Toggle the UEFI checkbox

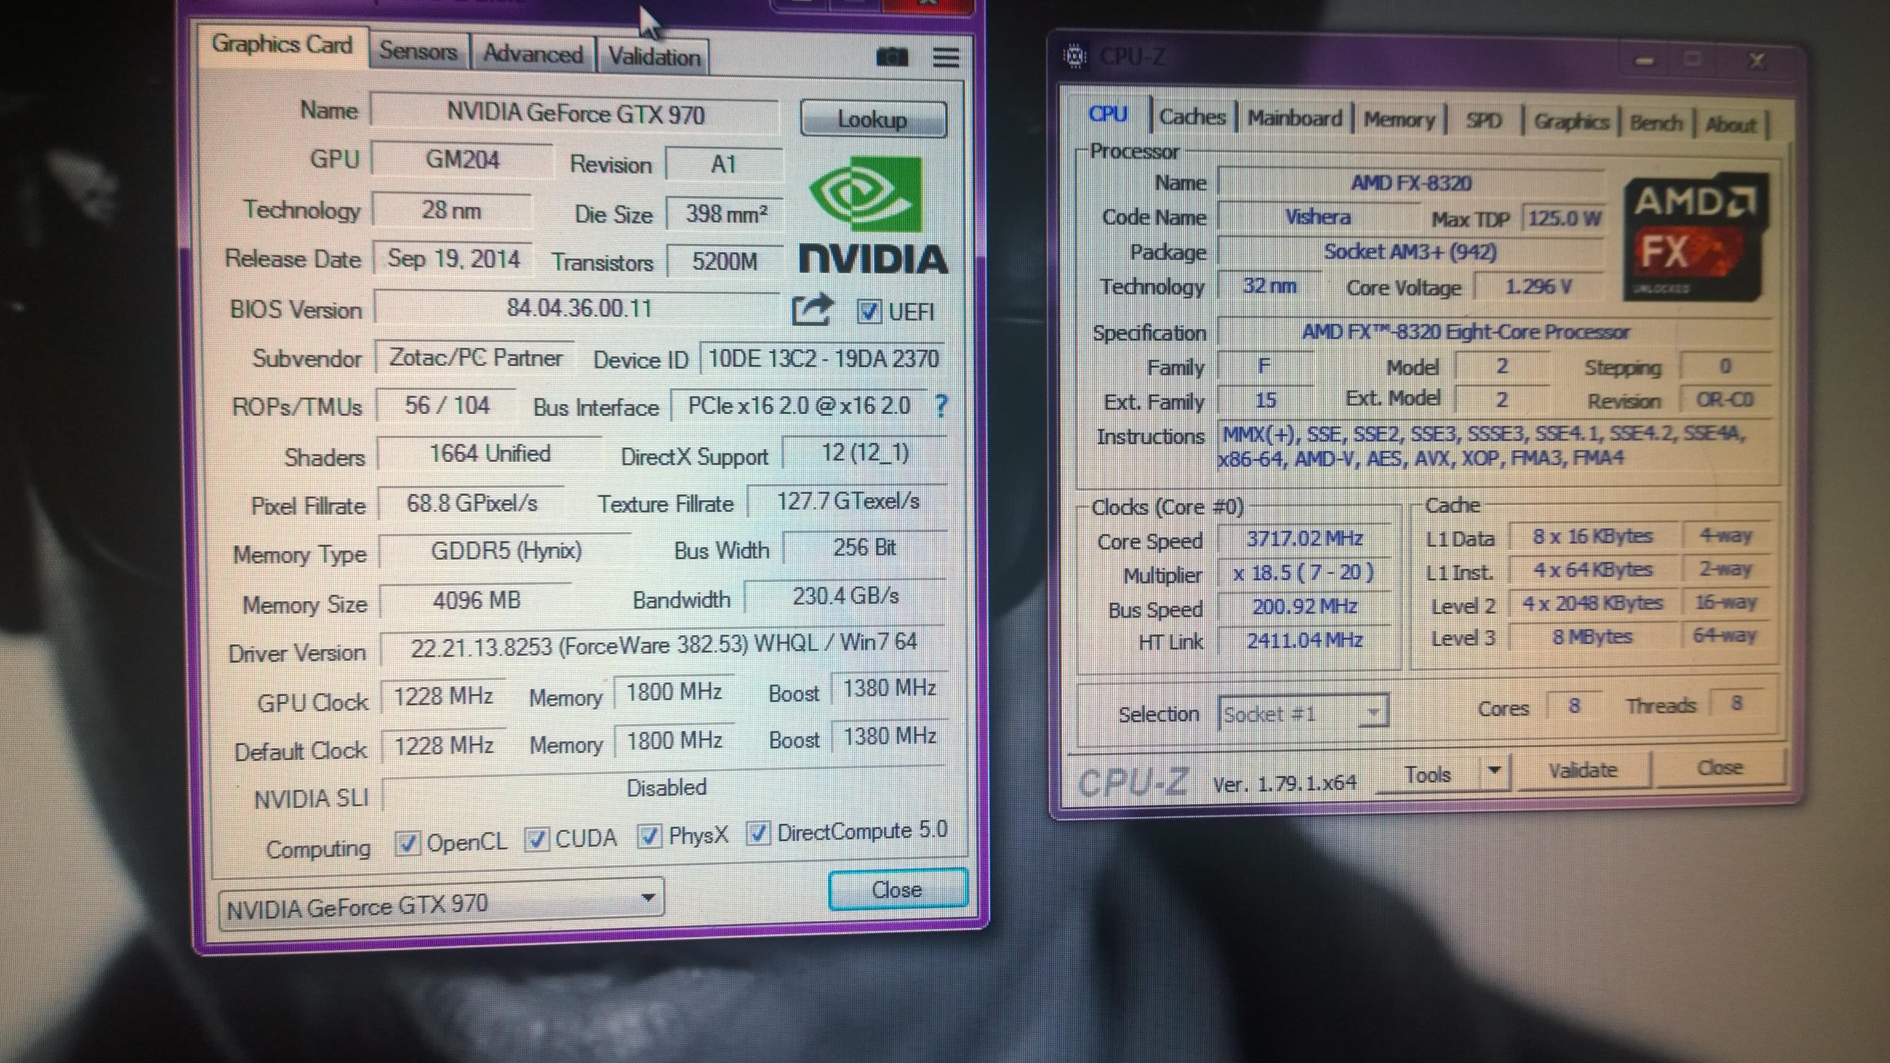(x=869, y=311)
